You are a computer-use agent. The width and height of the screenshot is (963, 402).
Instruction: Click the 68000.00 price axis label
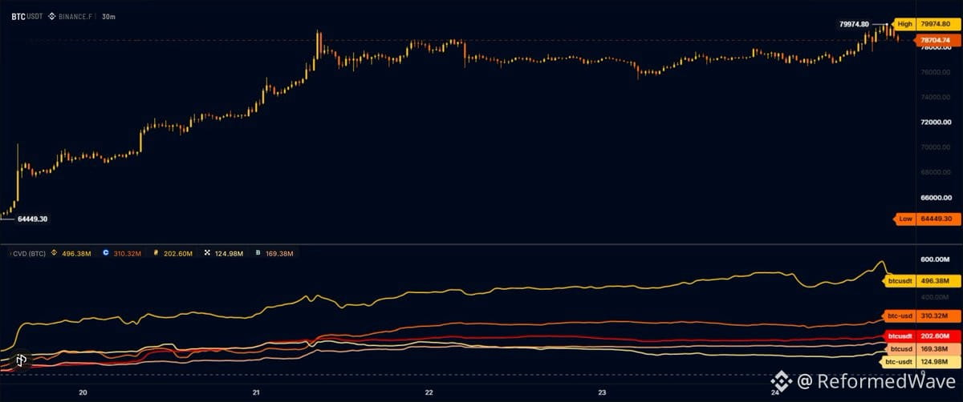click(x=936, y=172)
